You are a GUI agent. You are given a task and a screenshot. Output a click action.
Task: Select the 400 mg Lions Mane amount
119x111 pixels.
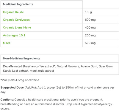click(90, 27)
